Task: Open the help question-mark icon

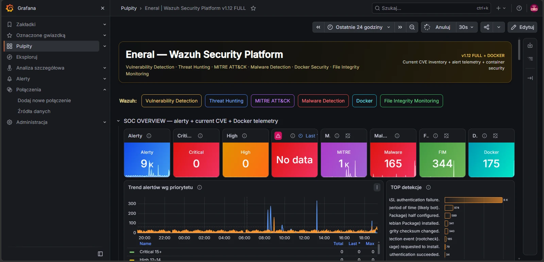Action: [x=519, y=8]
